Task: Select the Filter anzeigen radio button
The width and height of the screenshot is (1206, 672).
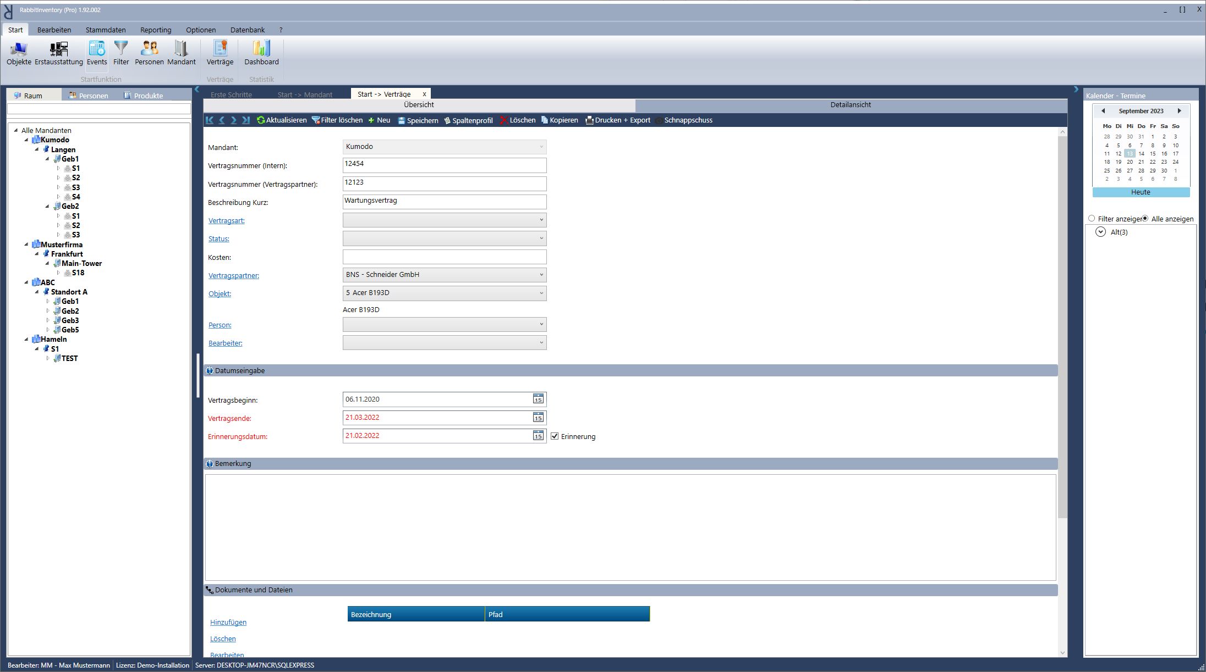Action: pyautogui.click(x=1092, y=219)
